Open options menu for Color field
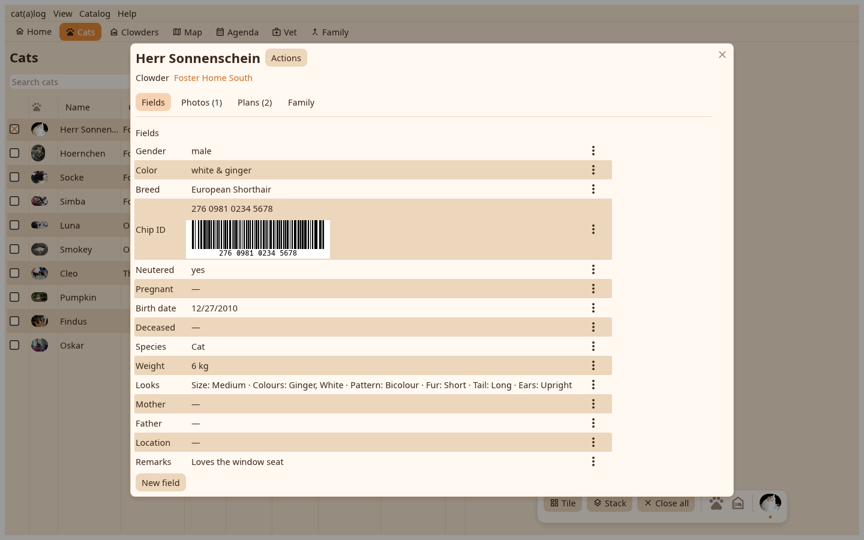The height and width of the screenshot is (540, 864). click(x=593, y=170)
